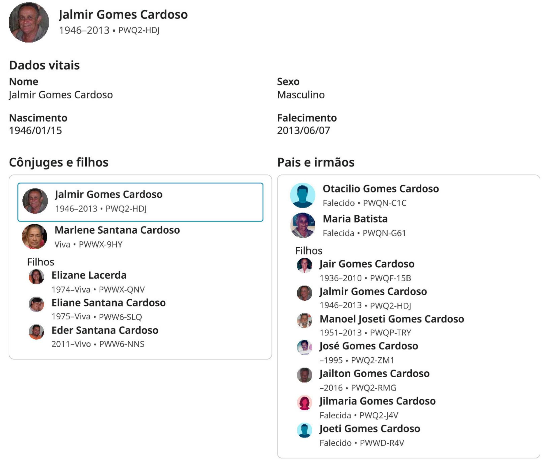548x460 pixels.
Task: Click the ID PWQ2-HDJ in header
Action: 139,30
